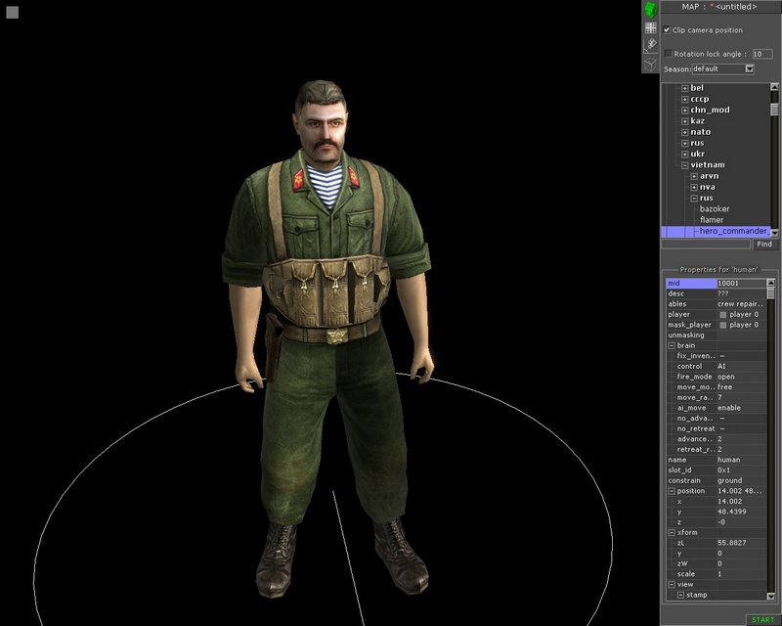
Task: Click the no_retreat property row
Action: pyautogui.click(x=717, y=428)
